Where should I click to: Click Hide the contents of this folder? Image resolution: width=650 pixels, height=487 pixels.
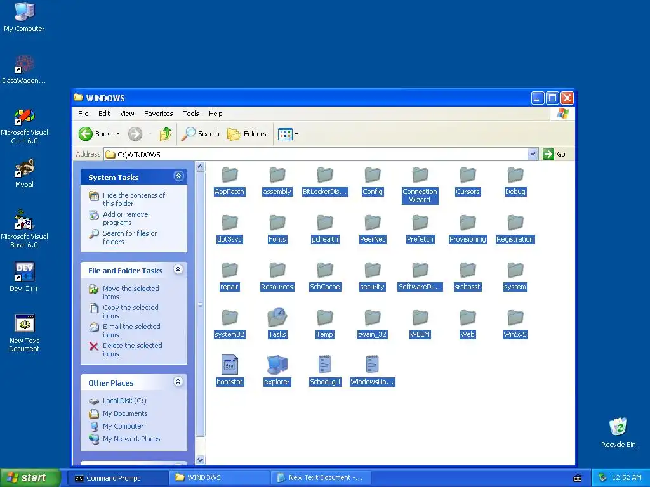pyautogui.click(x=133, y=199)
